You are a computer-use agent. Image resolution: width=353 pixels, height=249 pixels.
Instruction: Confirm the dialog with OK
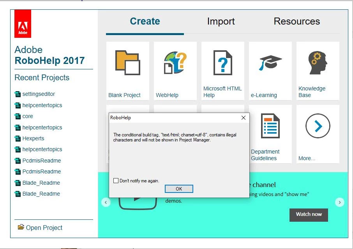tap(179, 189)
